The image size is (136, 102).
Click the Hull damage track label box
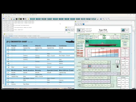(x=90, y=51)
